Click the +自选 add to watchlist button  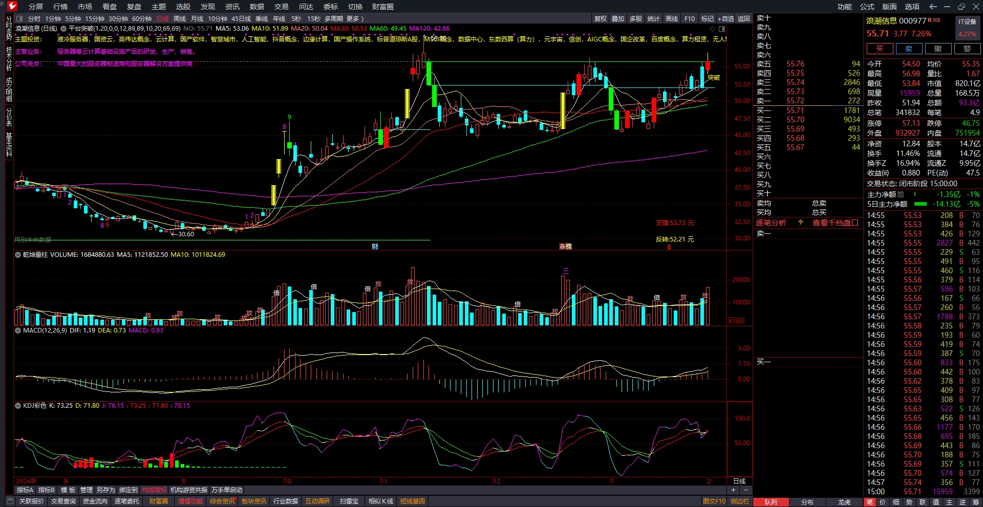click(x=725, y=18)
